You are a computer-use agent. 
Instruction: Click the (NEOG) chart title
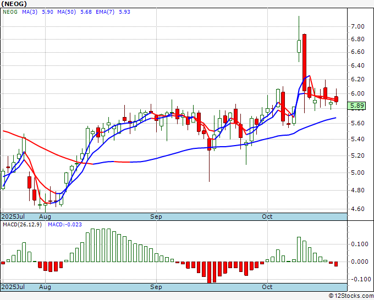pyautogui.click(x=14, y=4)
